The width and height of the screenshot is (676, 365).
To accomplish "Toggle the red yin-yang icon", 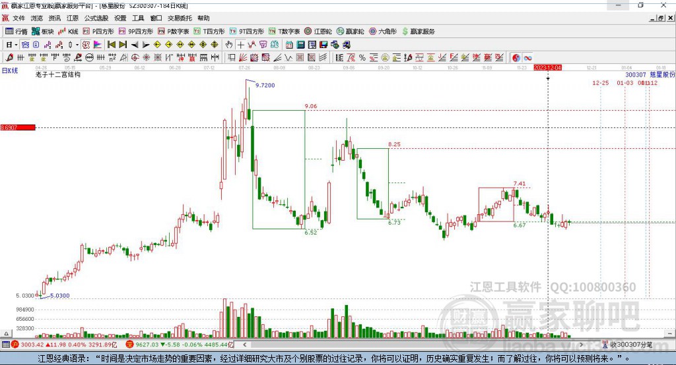I will click(516, 58).
